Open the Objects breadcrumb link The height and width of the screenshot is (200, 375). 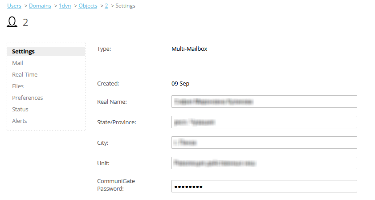[88, 6]
